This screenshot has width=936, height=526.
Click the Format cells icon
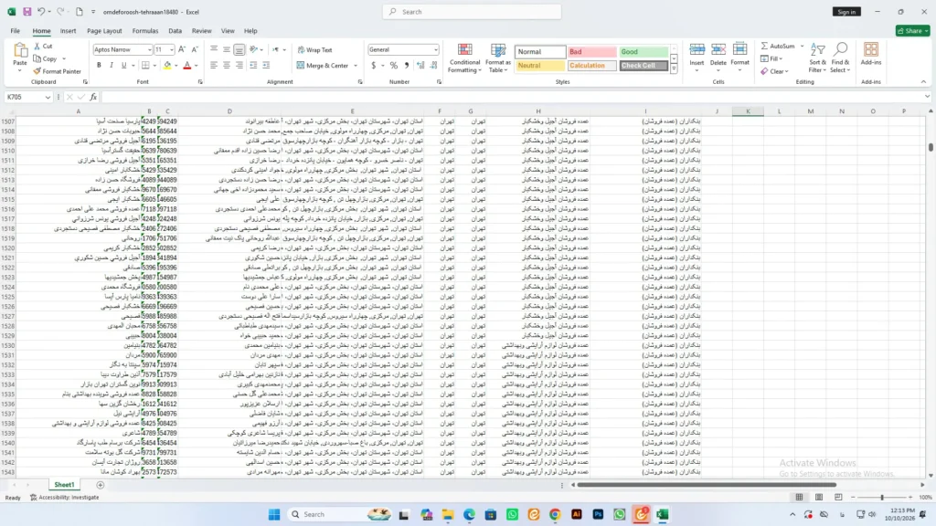click(x=739, y=49)
